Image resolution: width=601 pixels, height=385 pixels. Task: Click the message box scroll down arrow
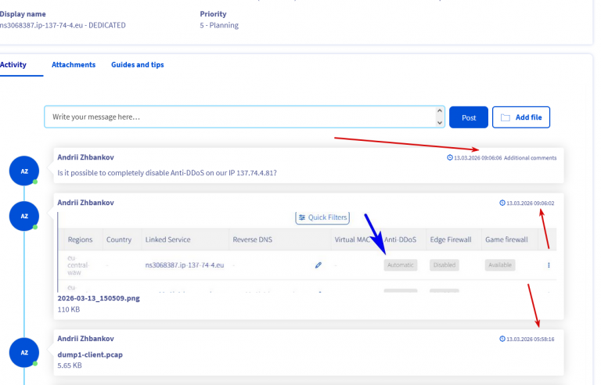pyautogui.click(x=440, y=123)
